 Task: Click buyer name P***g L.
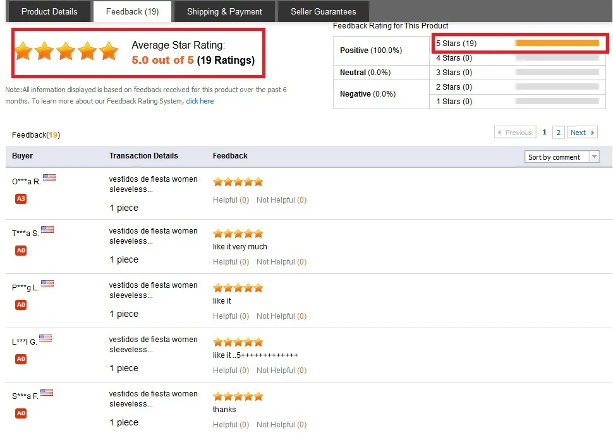tap(25, 288)
